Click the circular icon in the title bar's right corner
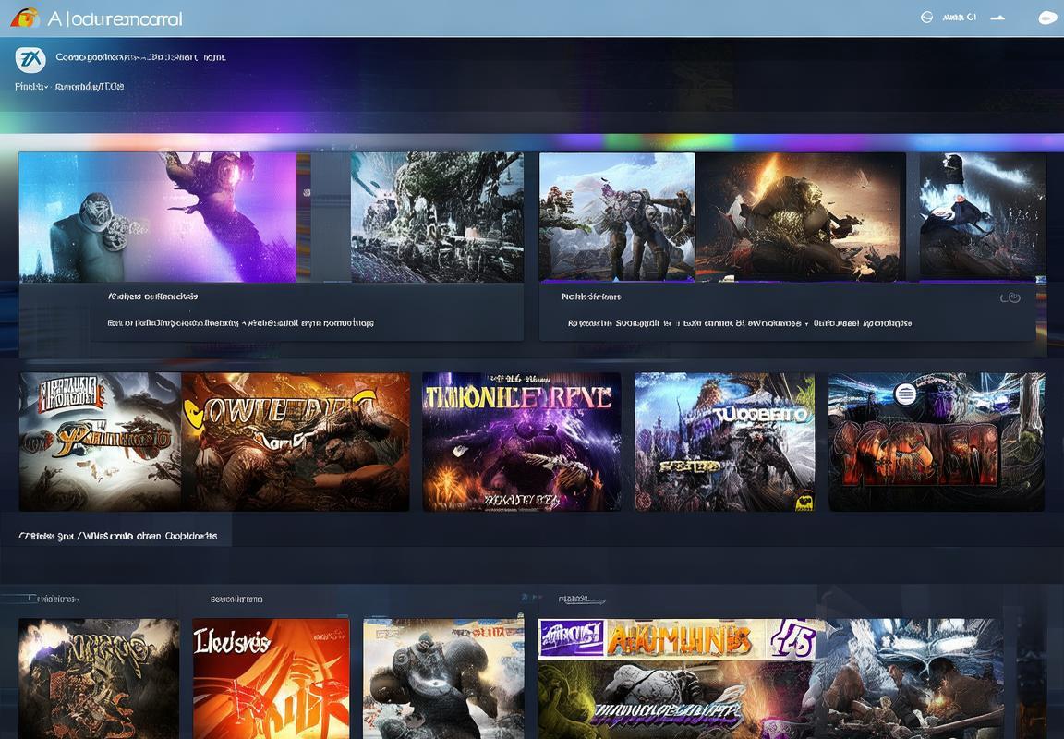The image size is (1064, 739). click(926, 18)
